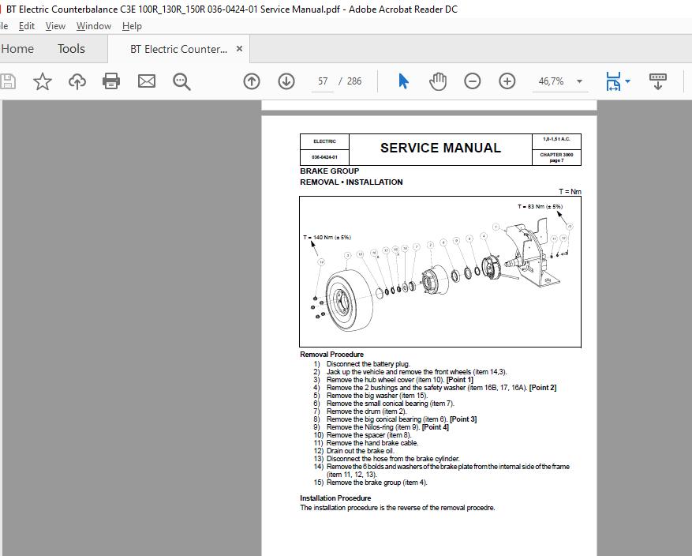Click step 'Remove the drum (item 2).'

(x=366, y=411)
